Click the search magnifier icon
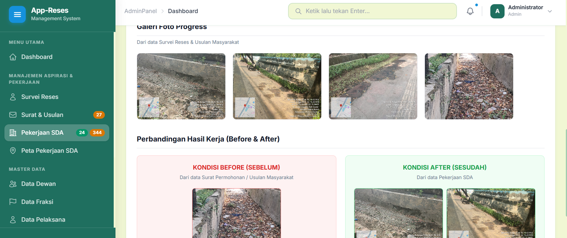 298,11
